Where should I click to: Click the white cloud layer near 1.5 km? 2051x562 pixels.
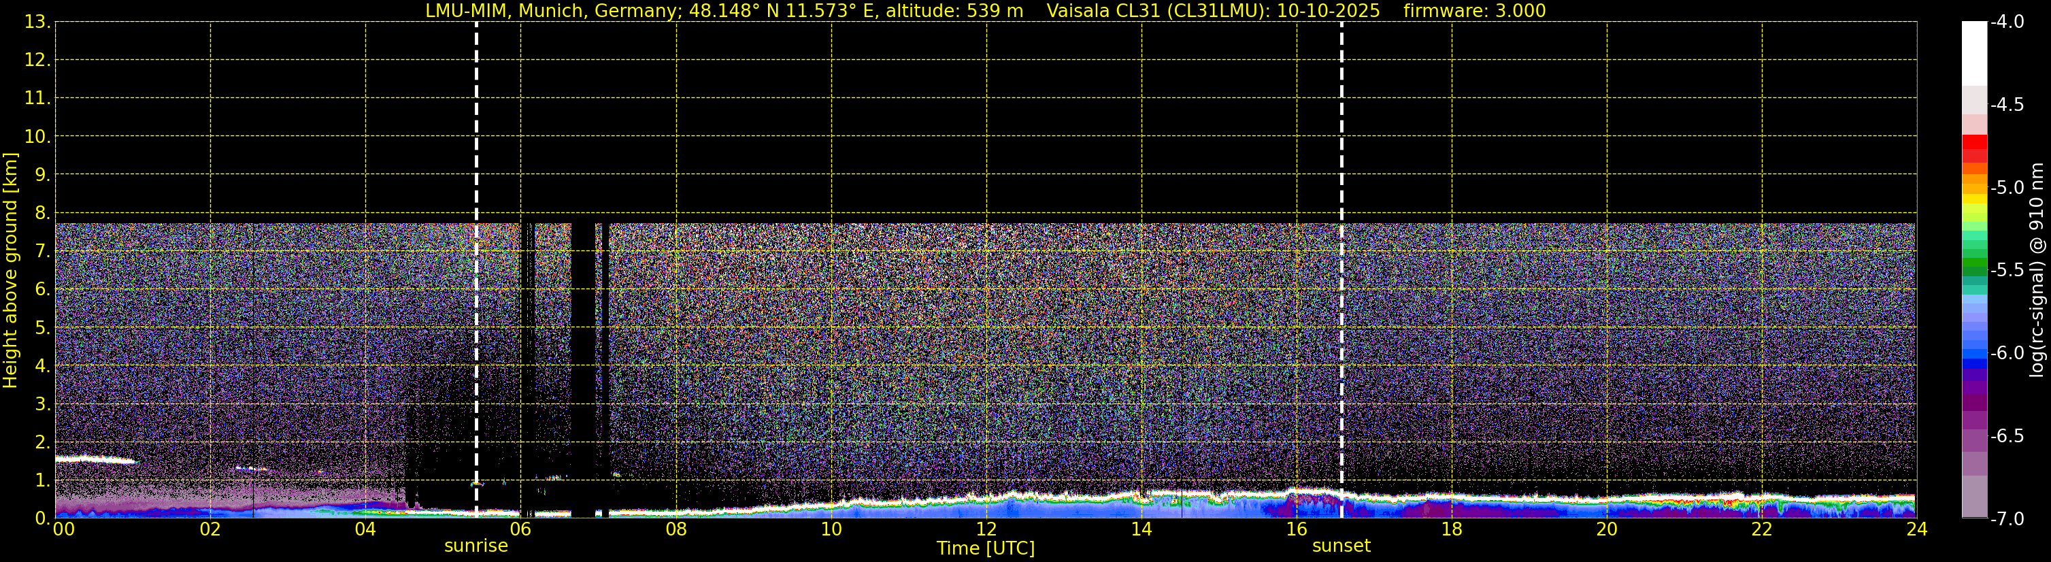pos(94,459)
